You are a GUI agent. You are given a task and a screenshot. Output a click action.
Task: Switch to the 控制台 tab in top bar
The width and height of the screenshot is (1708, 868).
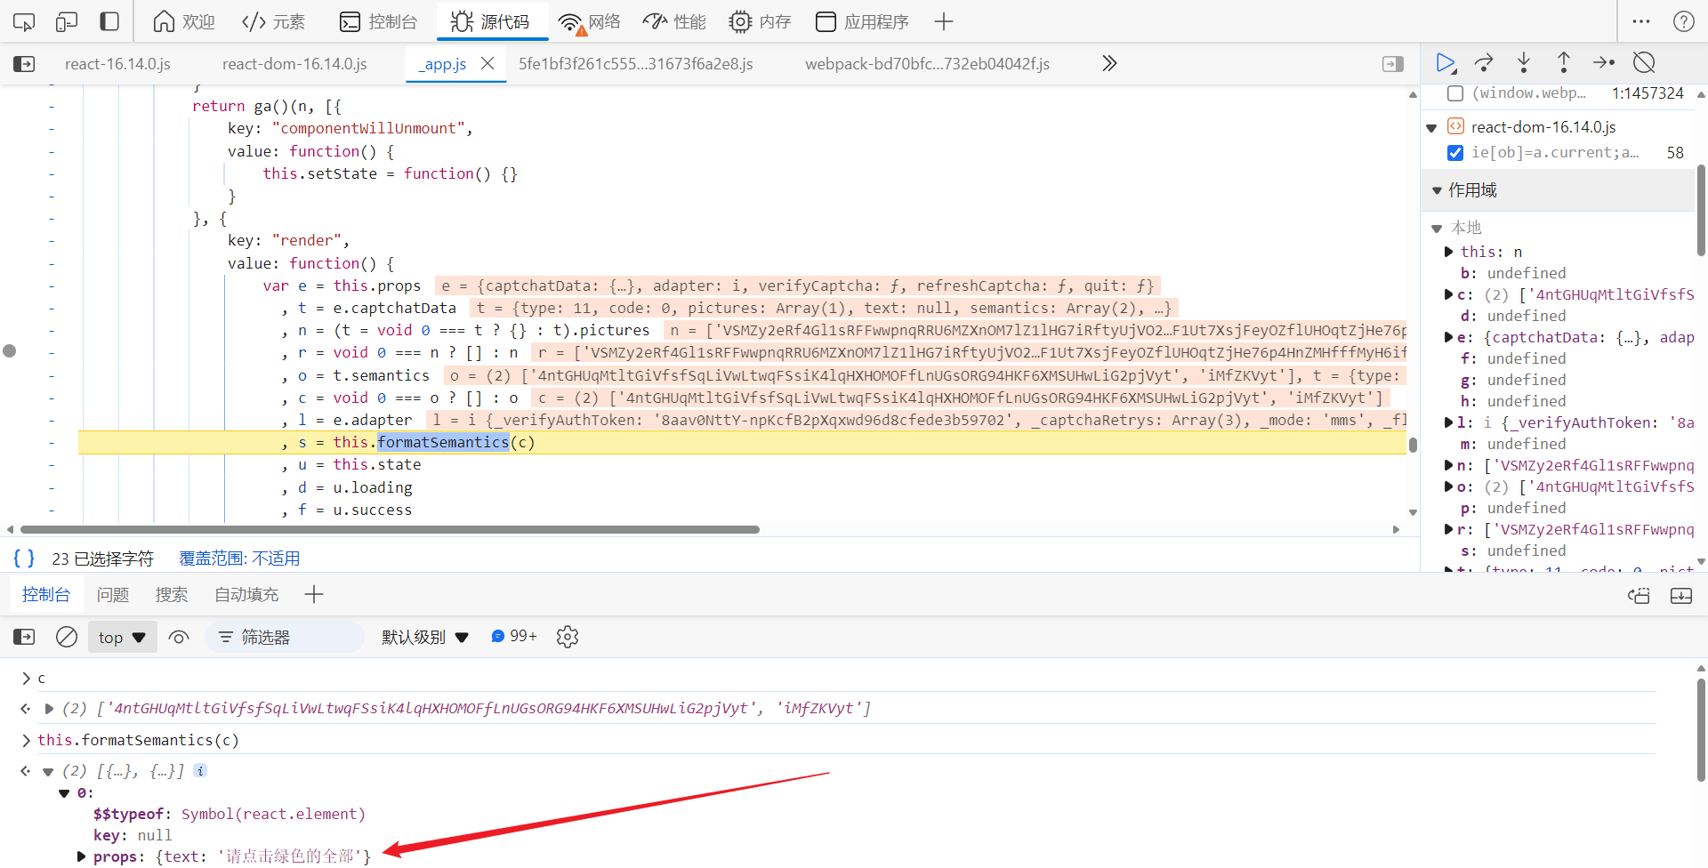coord(379,21)
